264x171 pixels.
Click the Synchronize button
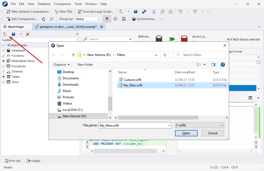click(x=144, y=19)
